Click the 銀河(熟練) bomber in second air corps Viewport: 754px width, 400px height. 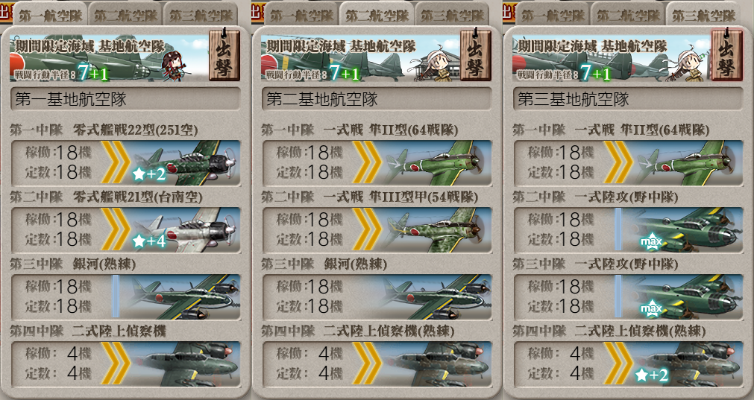click(x=436, y=296)
